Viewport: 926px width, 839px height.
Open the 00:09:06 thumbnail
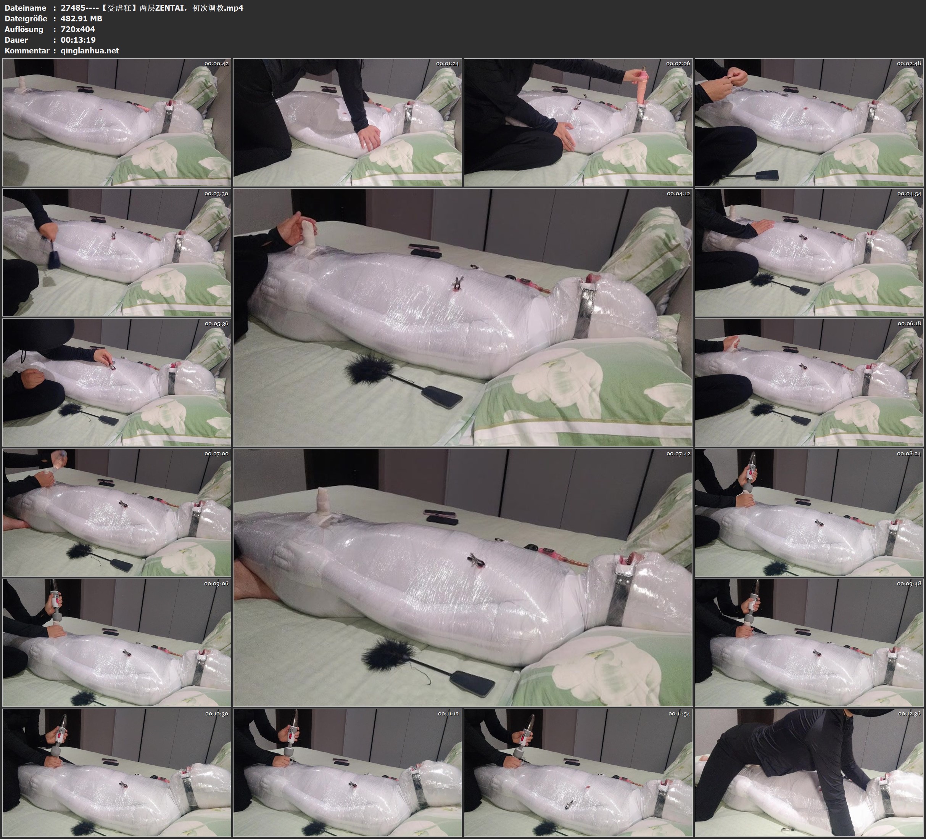(117, 643)
